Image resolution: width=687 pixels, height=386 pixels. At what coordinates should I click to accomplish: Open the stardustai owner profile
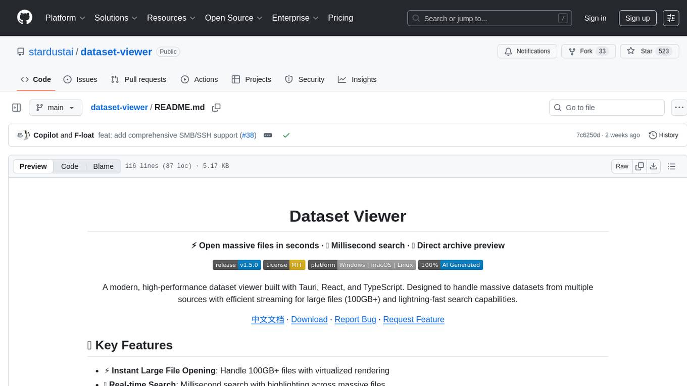(x=51, y=52)
